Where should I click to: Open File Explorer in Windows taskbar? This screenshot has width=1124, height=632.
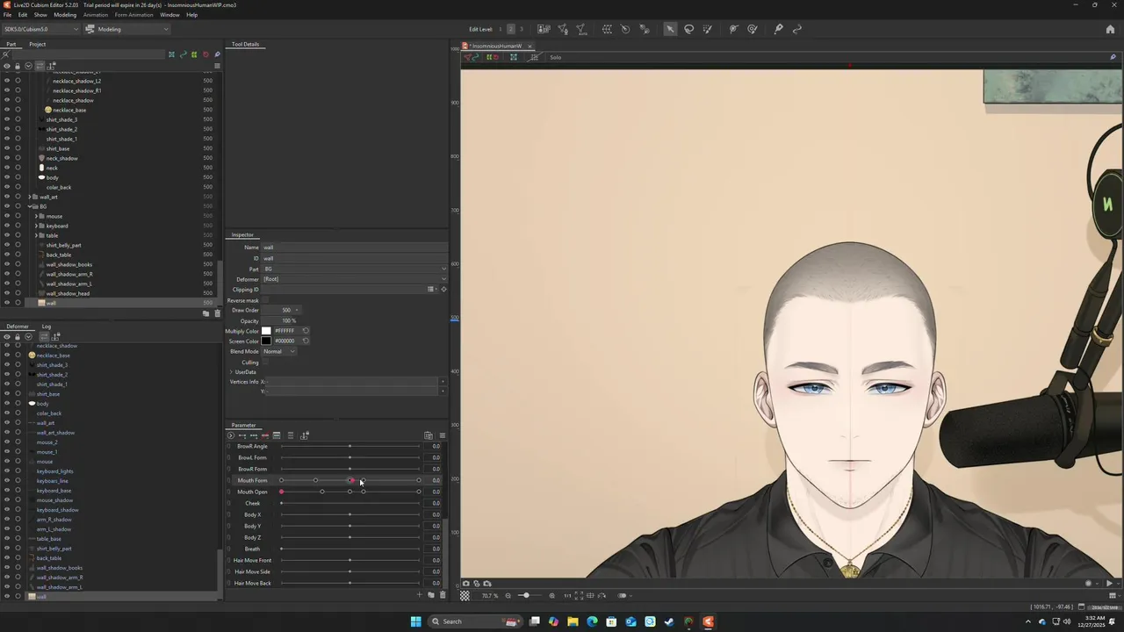[573, 621]
